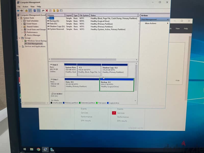Image resolution: width=204 pixels, height=153 pixels.
Task: Click the Disk 0 label box
Action: click(57, 70)
